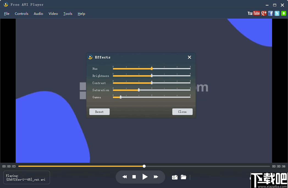Click the Hue slider handle
Viewport: 288px width, 188px height.
click(152, 69)
